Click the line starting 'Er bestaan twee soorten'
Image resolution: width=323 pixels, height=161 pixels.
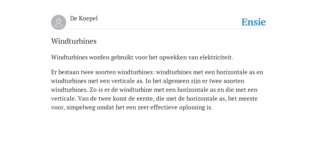[x=157, y=72]
